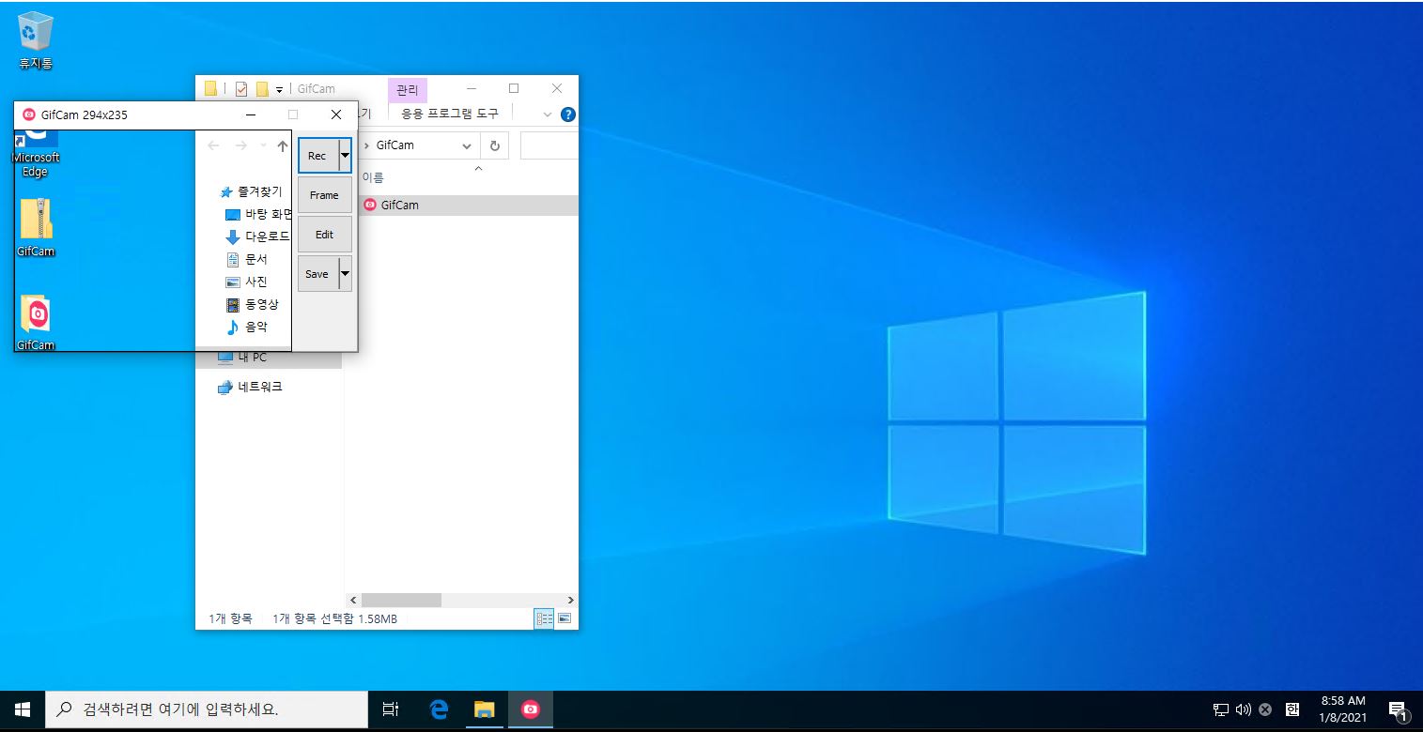
Task: Click the properties checkmark icon in quick access toolbar
Action: click(x=241, y=89)
